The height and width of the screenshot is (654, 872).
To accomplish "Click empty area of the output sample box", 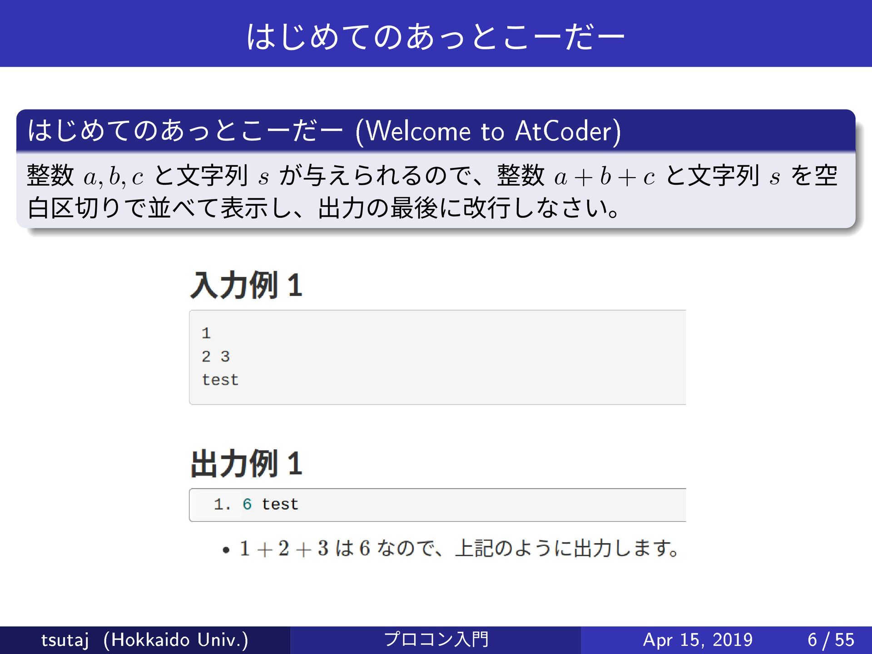I will [x=500, y=505].
